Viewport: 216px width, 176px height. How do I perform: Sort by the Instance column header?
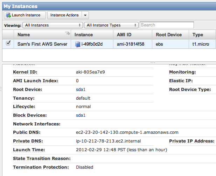pyautogui.click(x=84, y=35)
